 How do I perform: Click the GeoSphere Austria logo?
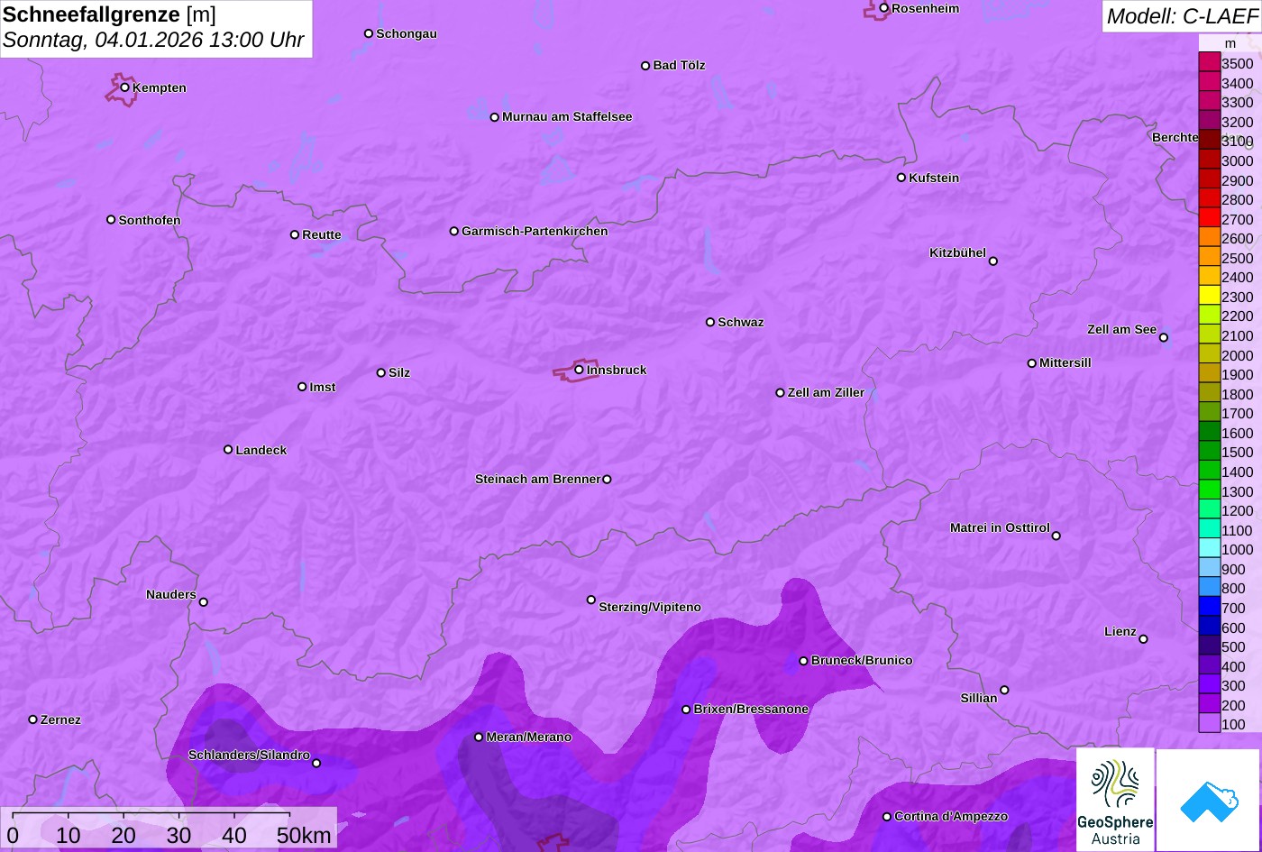tap(1115, 800)
